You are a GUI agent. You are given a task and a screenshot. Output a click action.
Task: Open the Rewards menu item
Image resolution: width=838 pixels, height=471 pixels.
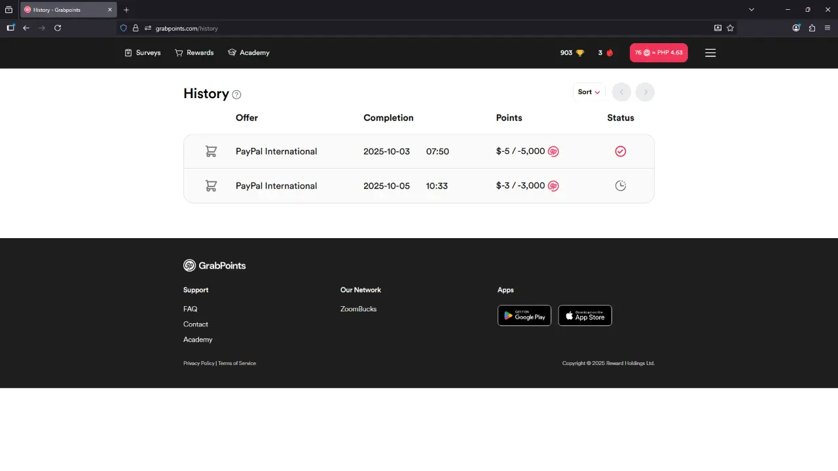[194, 53]
